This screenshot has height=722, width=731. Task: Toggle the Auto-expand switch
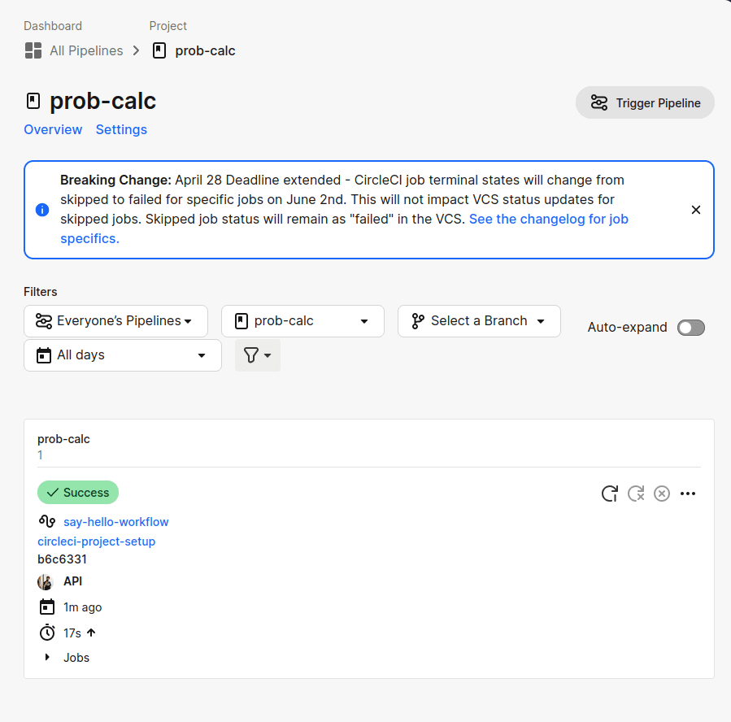tap(691, 328)
